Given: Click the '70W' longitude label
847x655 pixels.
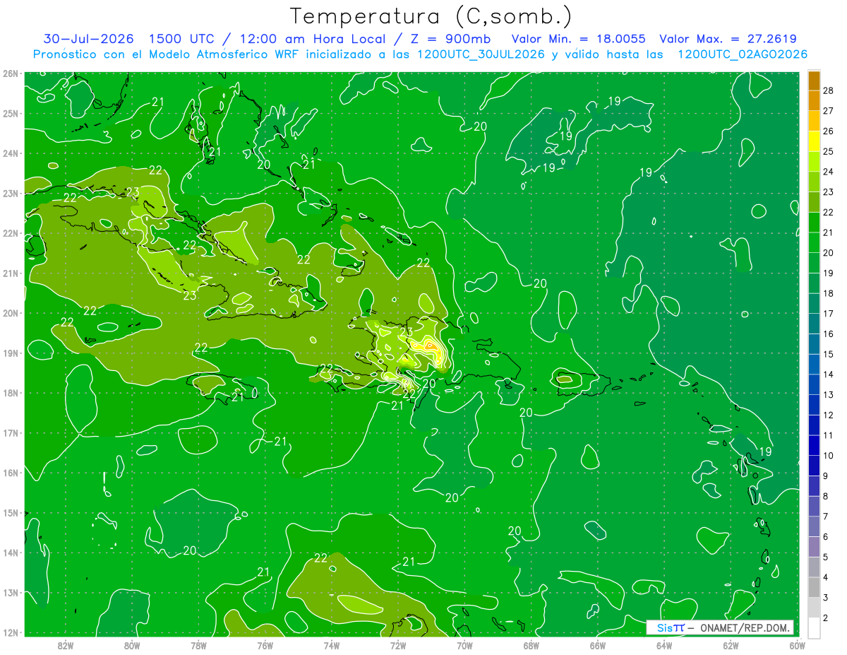Looking at the screenshot, I should [x=464, y=645].
